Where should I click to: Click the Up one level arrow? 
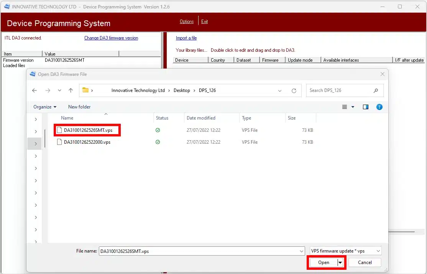pyautogui.click(x=71, y=90)
